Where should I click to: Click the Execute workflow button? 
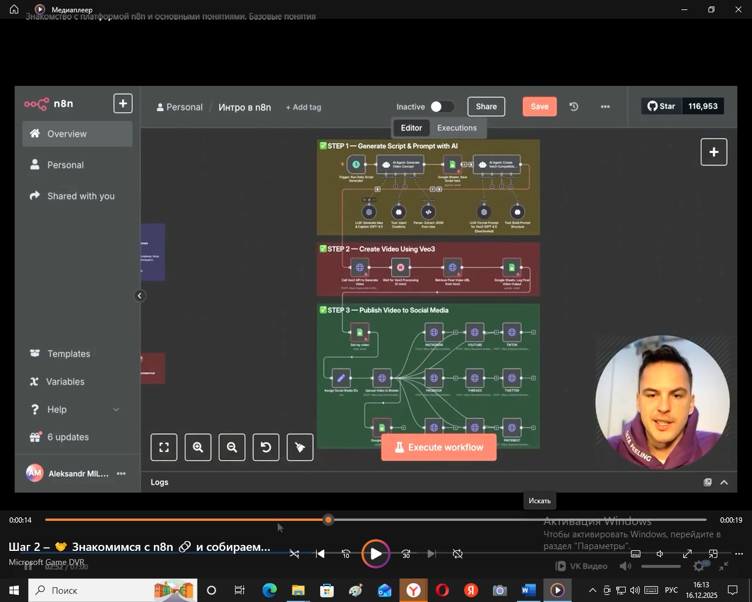pos(439,447)
